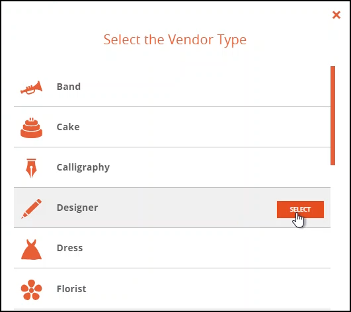Click the Select the Vendor Type heading

coord(175,40)
